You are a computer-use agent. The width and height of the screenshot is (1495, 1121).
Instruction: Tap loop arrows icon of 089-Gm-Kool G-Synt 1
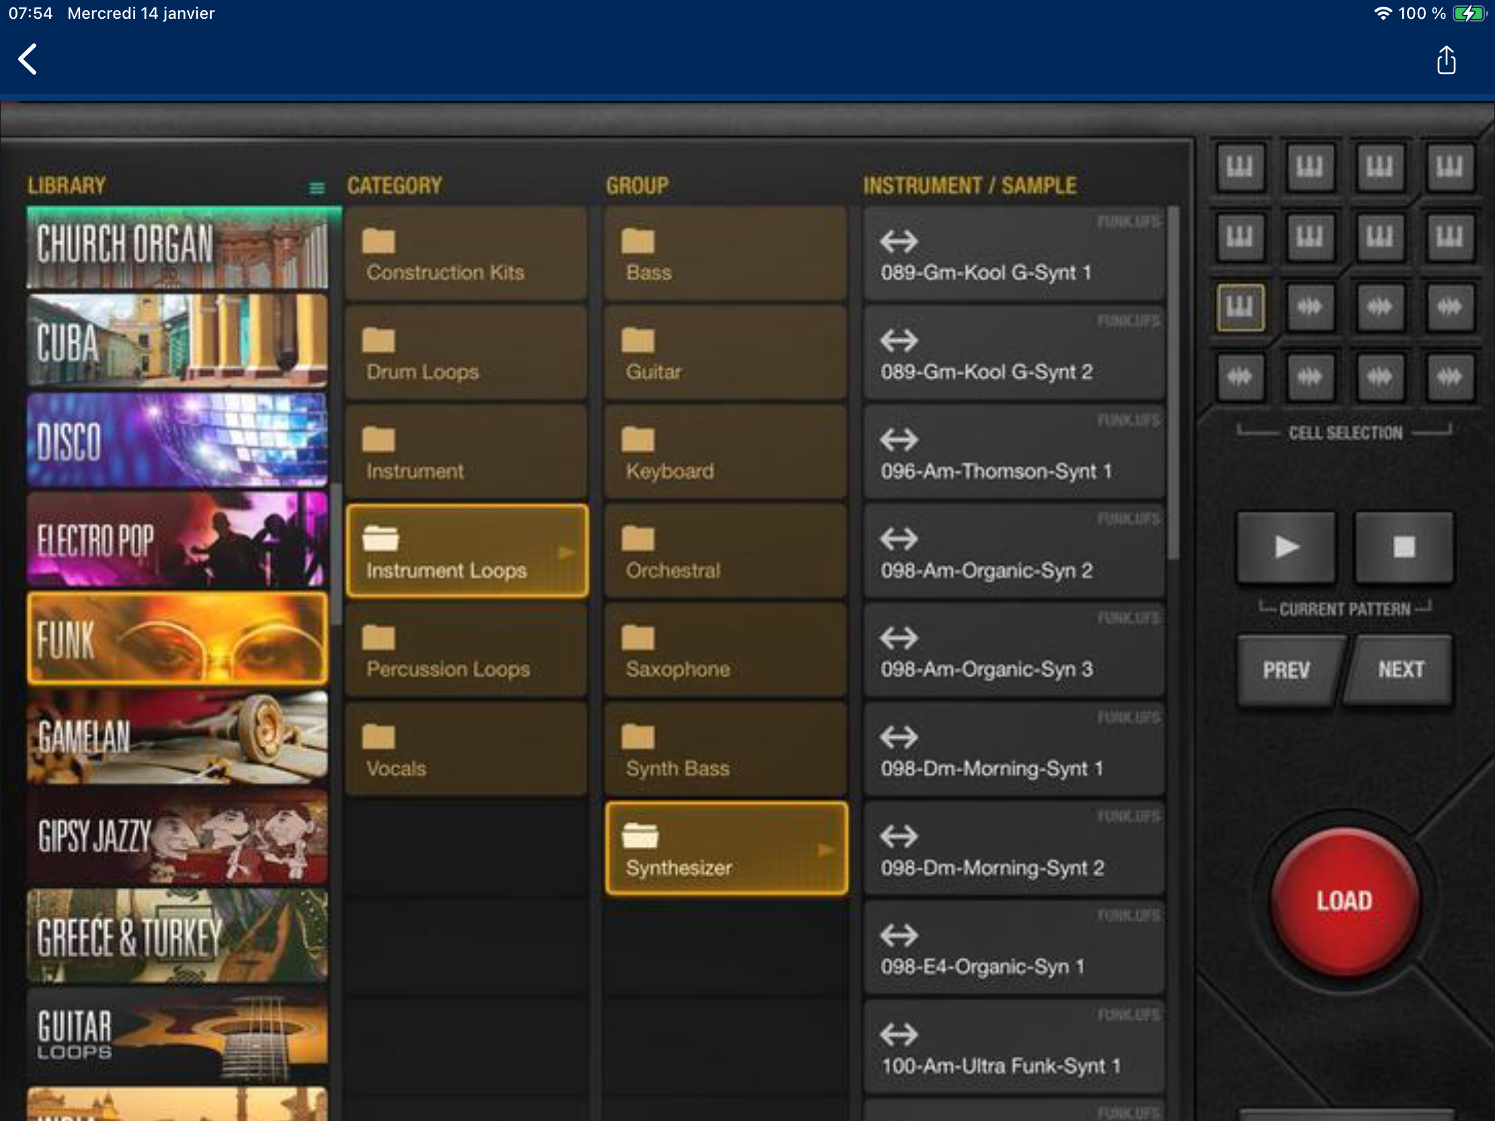(x=898, y=241)
